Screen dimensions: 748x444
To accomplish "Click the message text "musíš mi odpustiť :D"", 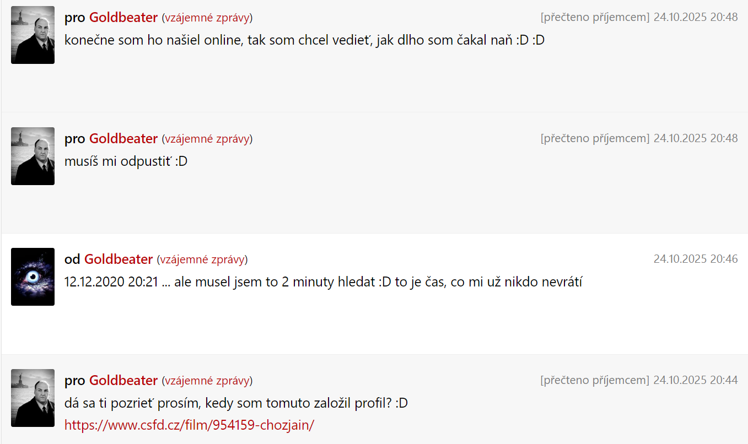I will [126, 162].
